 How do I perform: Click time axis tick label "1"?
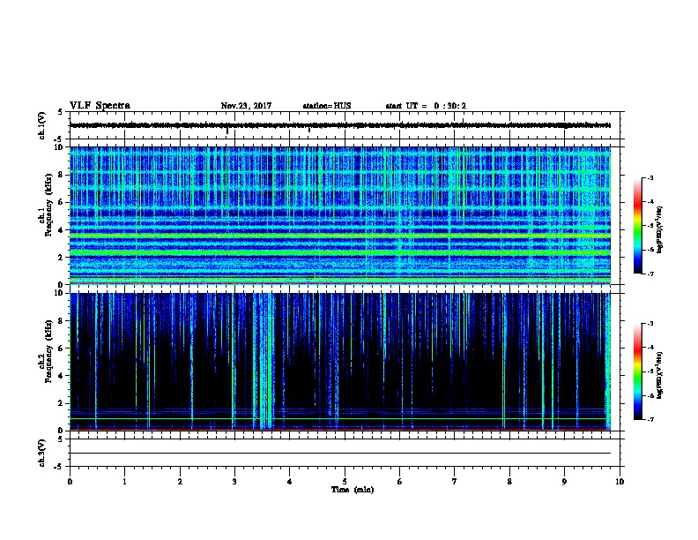click(124, 482)
